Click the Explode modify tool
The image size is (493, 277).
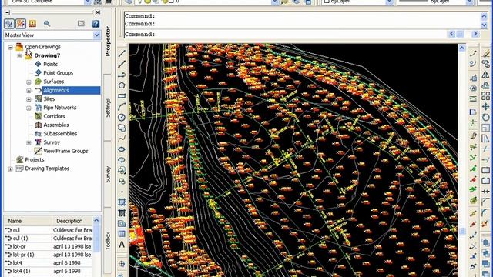coord(486,224)
